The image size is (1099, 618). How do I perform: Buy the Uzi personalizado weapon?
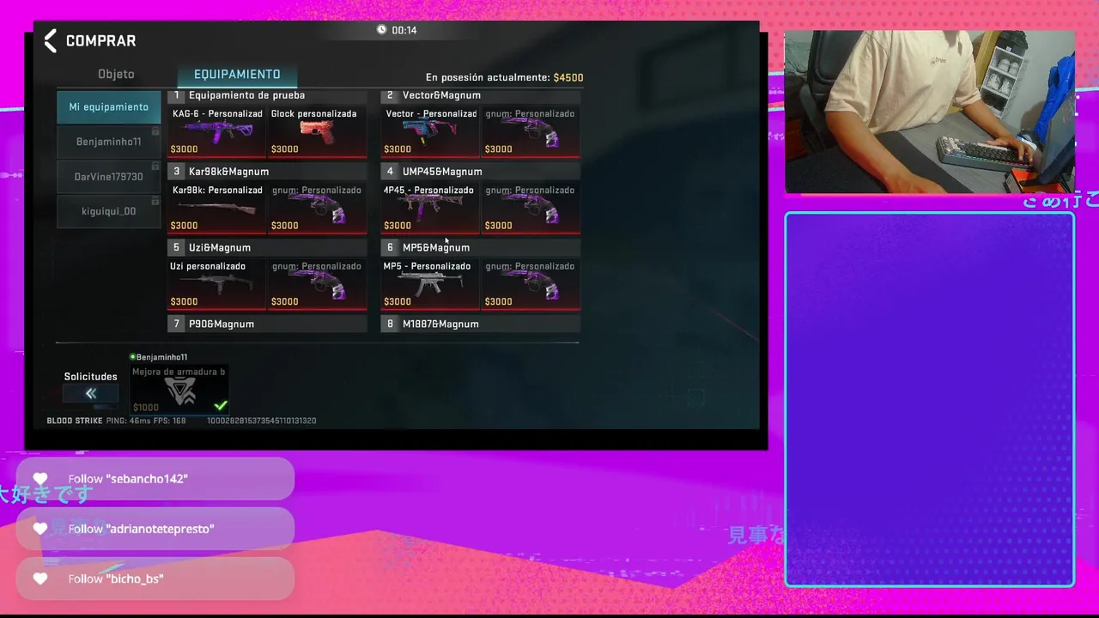click(217, 284)
